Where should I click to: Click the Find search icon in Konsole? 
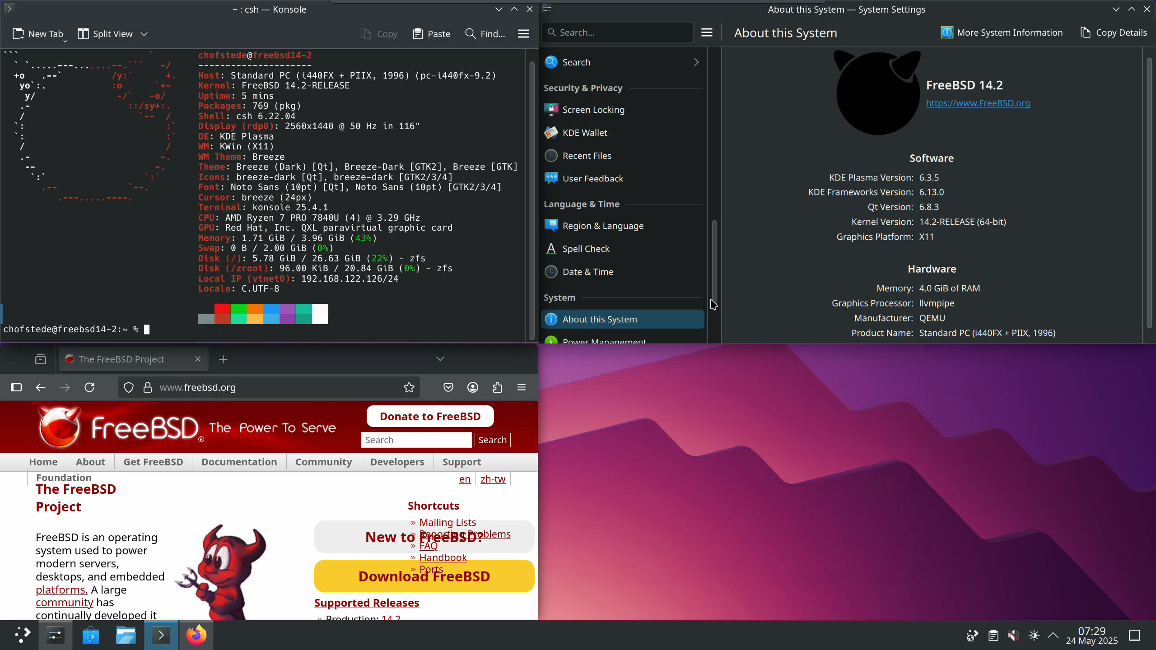click(x=470, y=34)
